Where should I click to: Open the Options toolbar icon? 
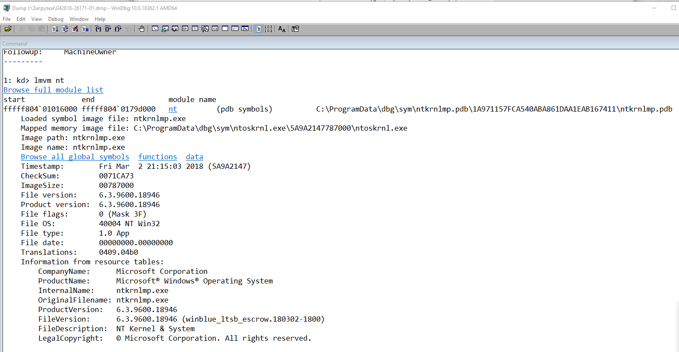(x=295, y=29)
